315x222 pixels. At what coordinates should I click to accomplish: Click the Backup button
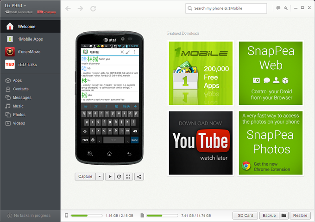269,216
